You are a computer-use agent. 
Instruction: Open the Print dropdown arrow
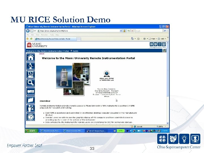click(x=147, y=39)
